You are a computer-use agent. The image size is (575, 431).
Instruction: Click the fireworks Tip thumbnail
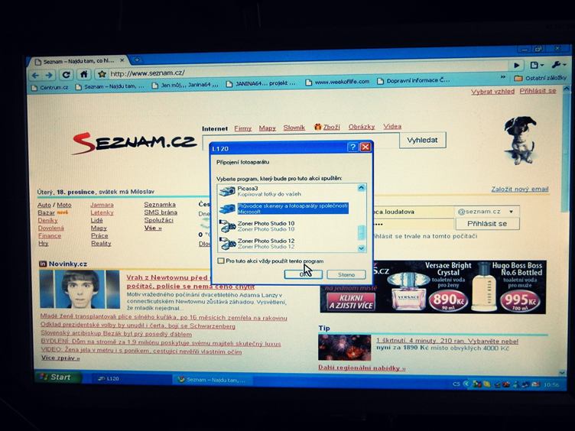point(344,348)
